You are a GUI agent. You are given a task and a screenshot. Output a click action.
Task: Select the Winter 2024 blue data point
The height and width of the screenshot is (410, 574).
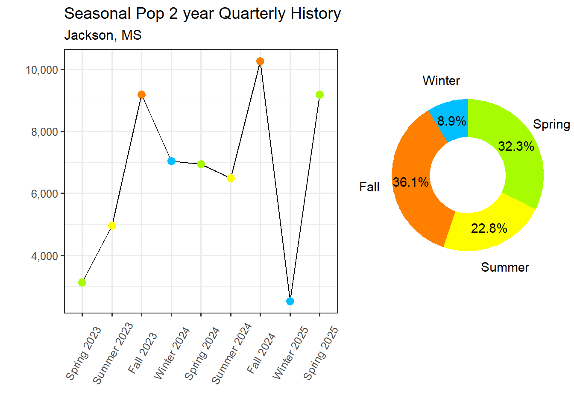point(171,161)
